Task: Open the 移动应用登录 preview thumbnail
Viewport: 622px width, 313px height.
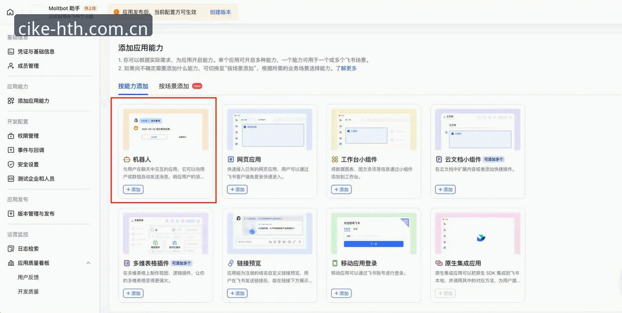Action: [373, 233]
